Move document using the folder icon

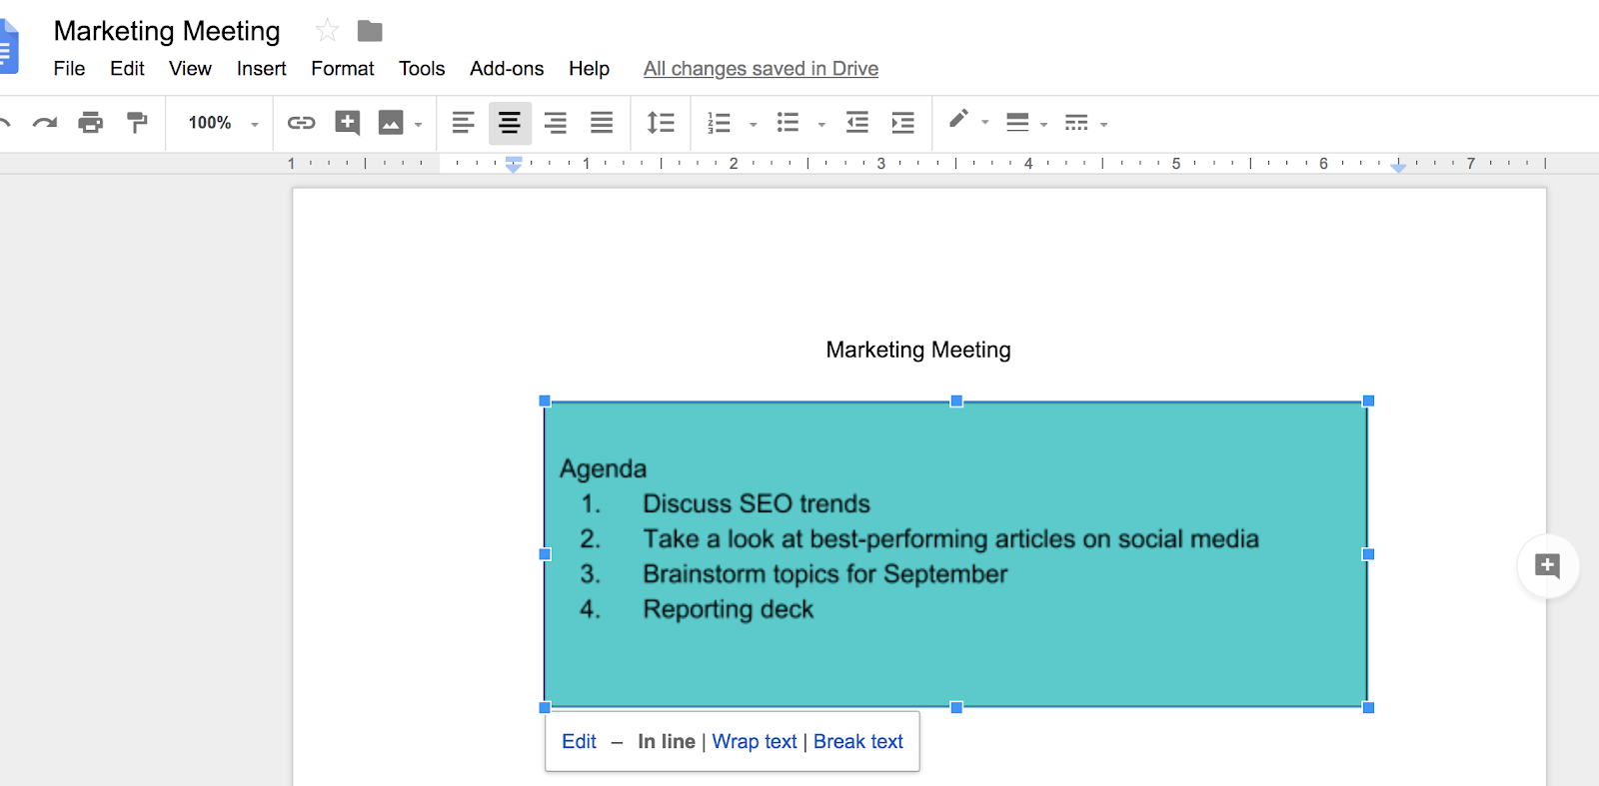click(370, 31)
